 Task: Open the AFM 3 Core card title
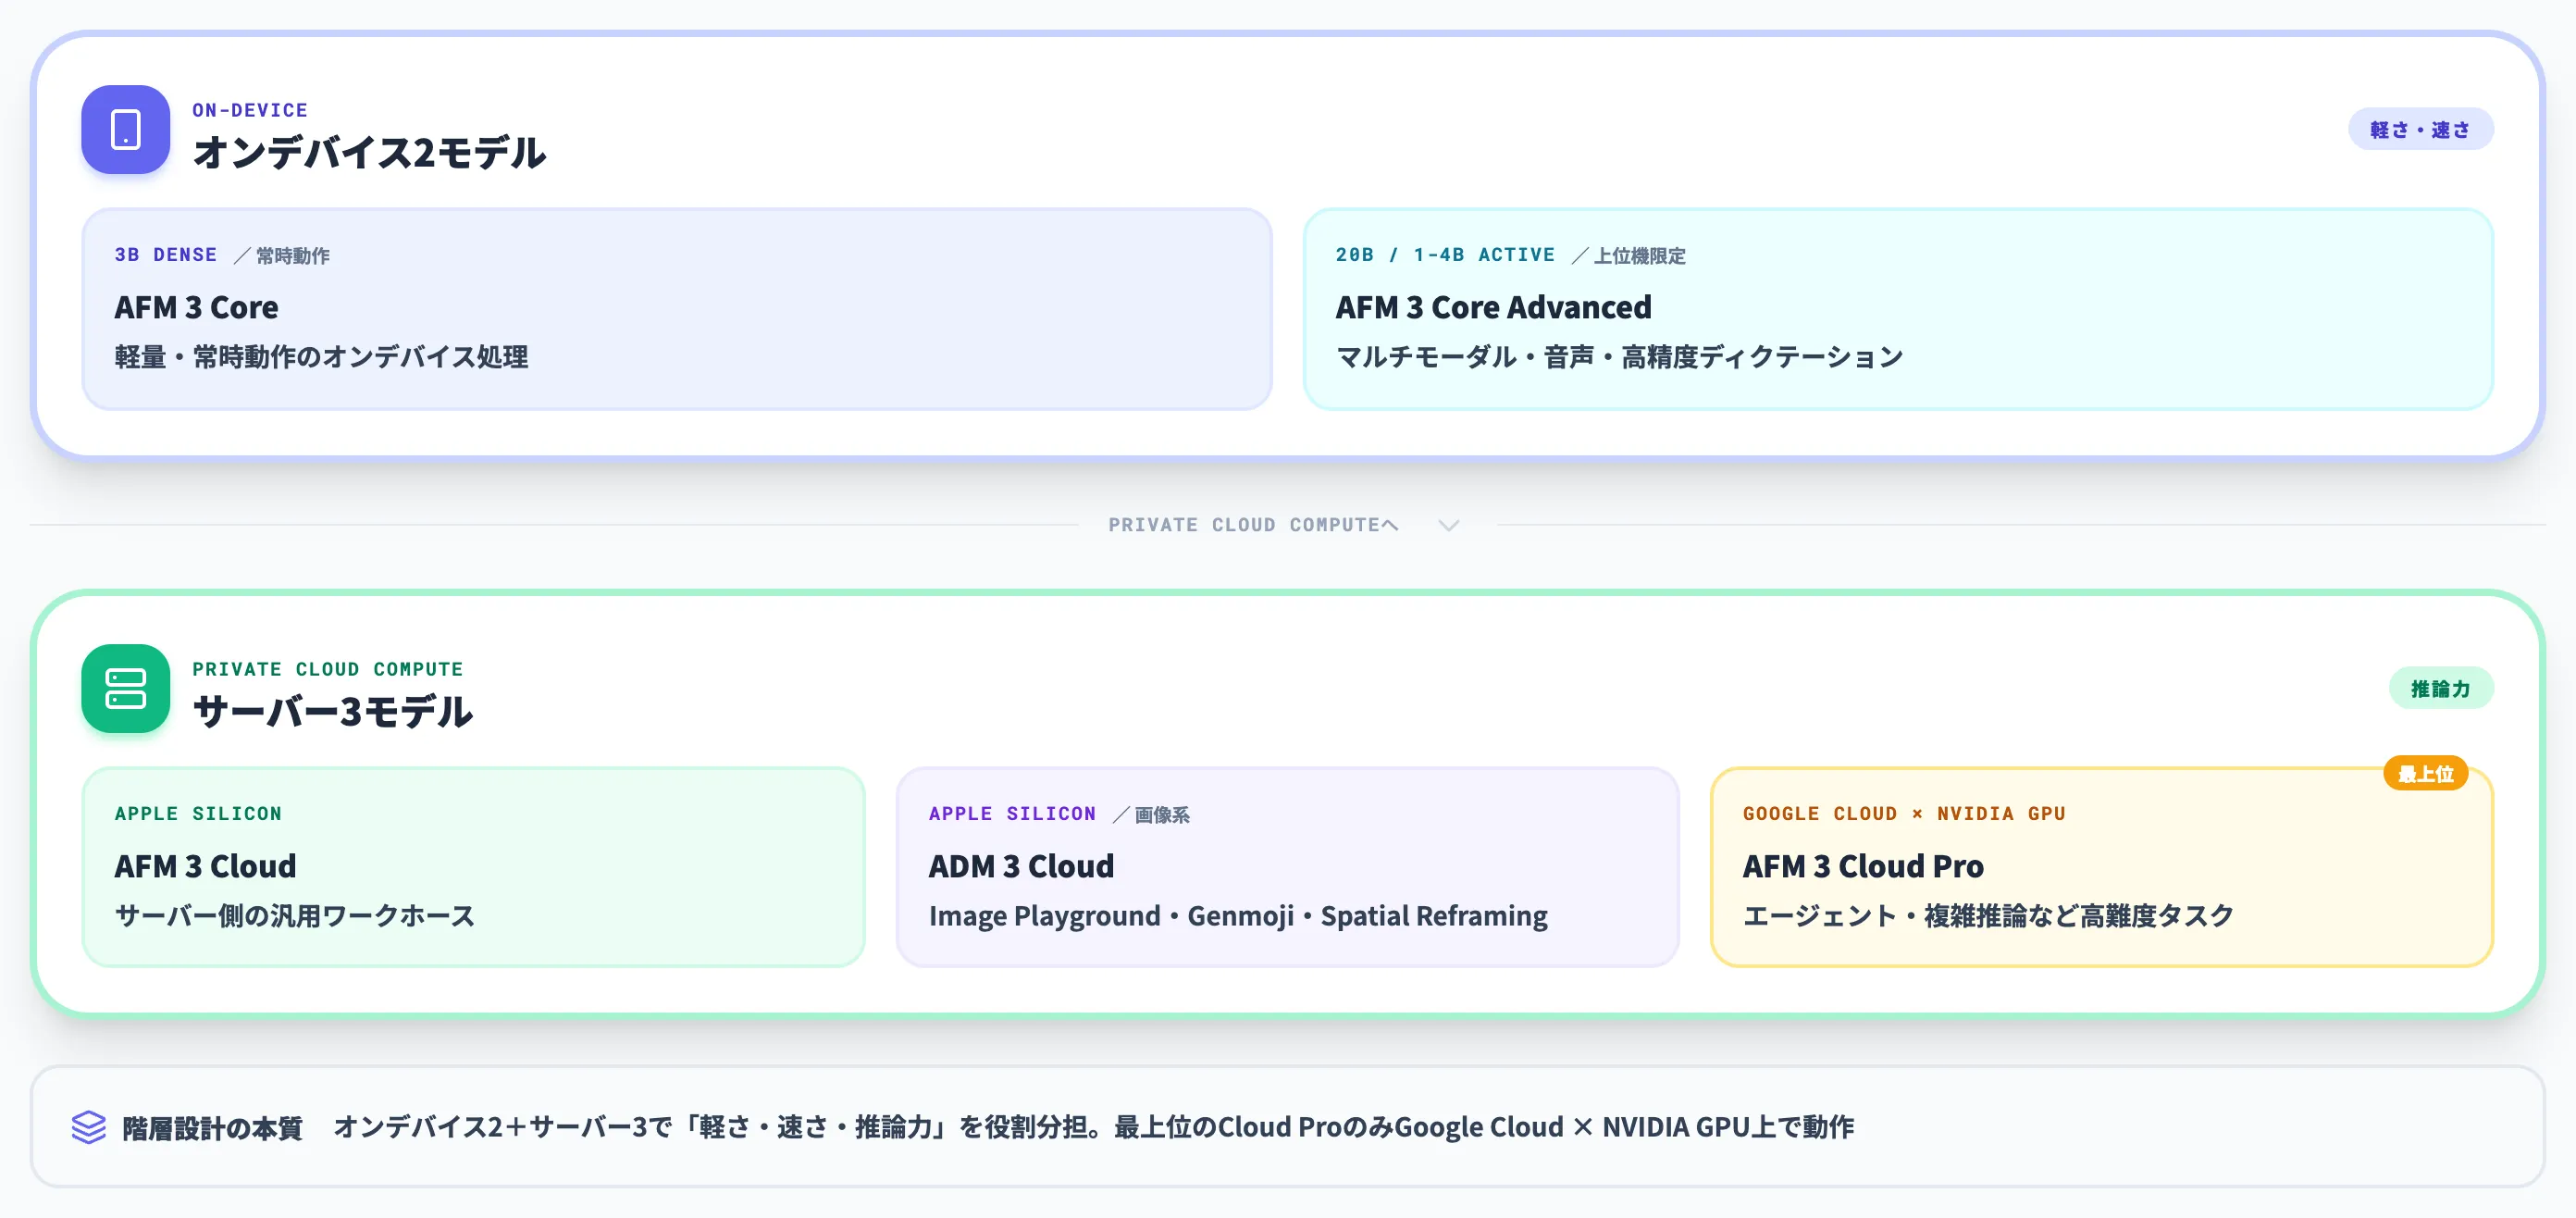[196, 307]
